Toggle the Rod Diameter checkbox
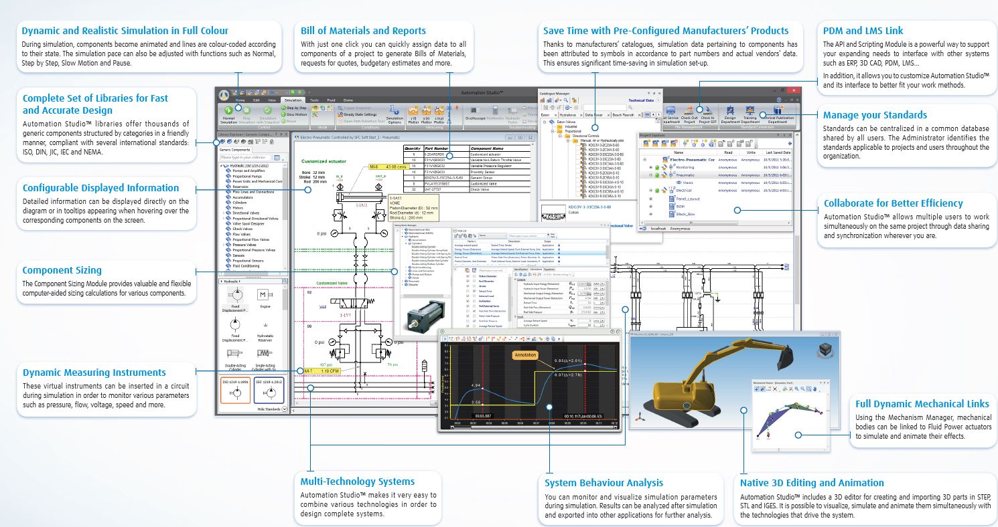Viewport: 998px width, 527px height. click(x=469, y=281)
